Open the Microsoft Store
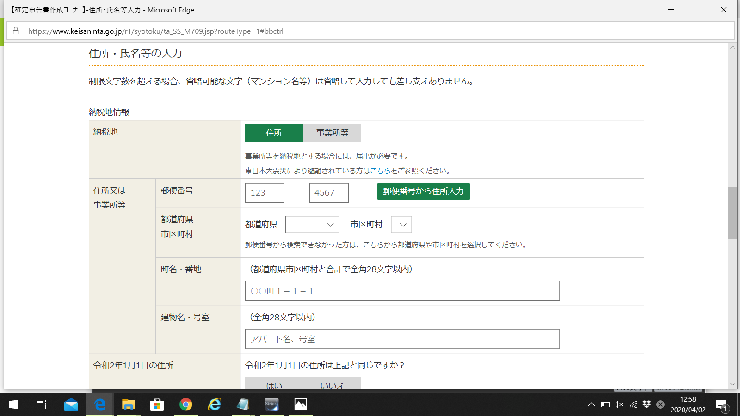Viewport: 740px width, 416px height. point(157,404)
